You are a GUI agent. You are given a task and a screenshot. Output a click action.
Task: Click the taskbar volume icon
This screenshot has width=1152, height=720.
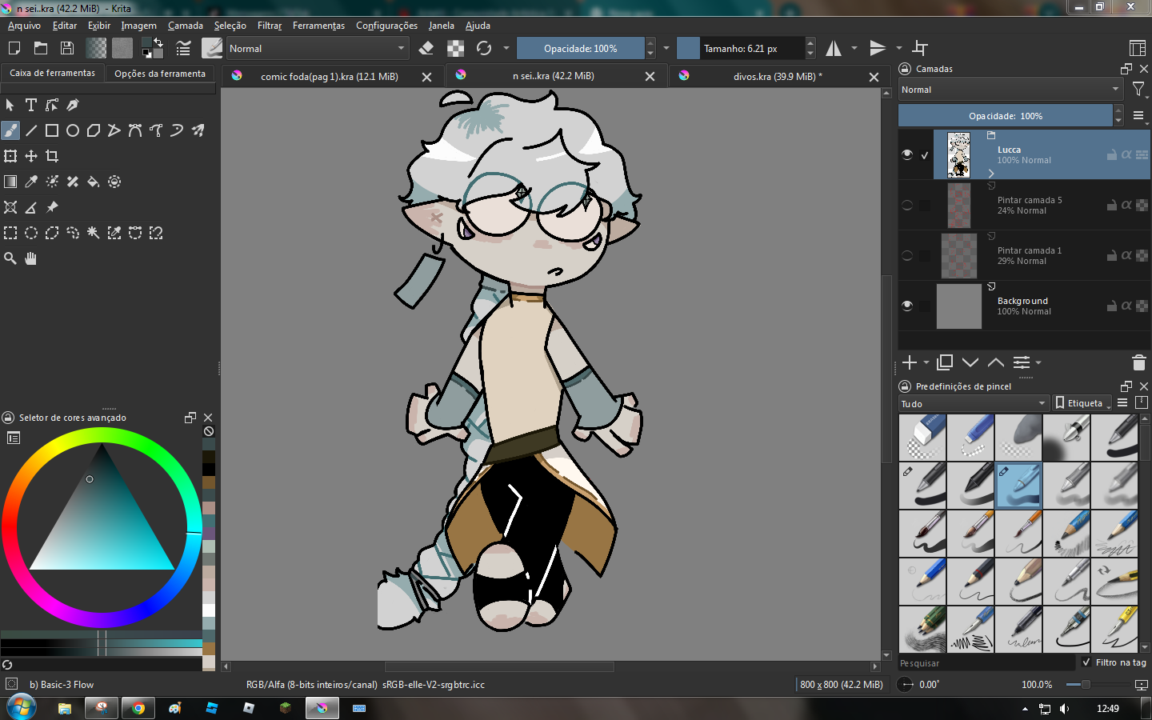coord(1064,709)
